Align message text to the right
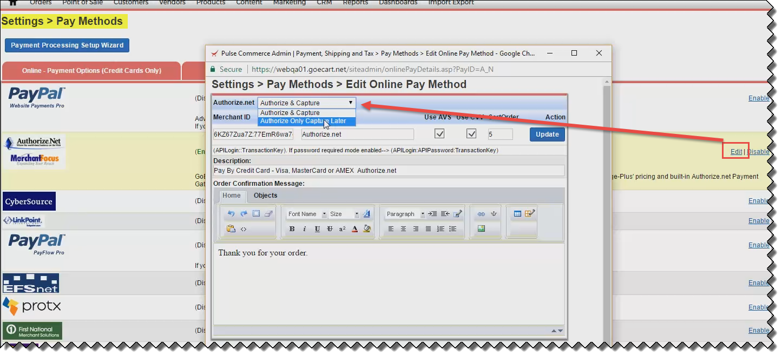Image resolution: width=782 pixels, height=357 pixels. (x=416, y=229)
